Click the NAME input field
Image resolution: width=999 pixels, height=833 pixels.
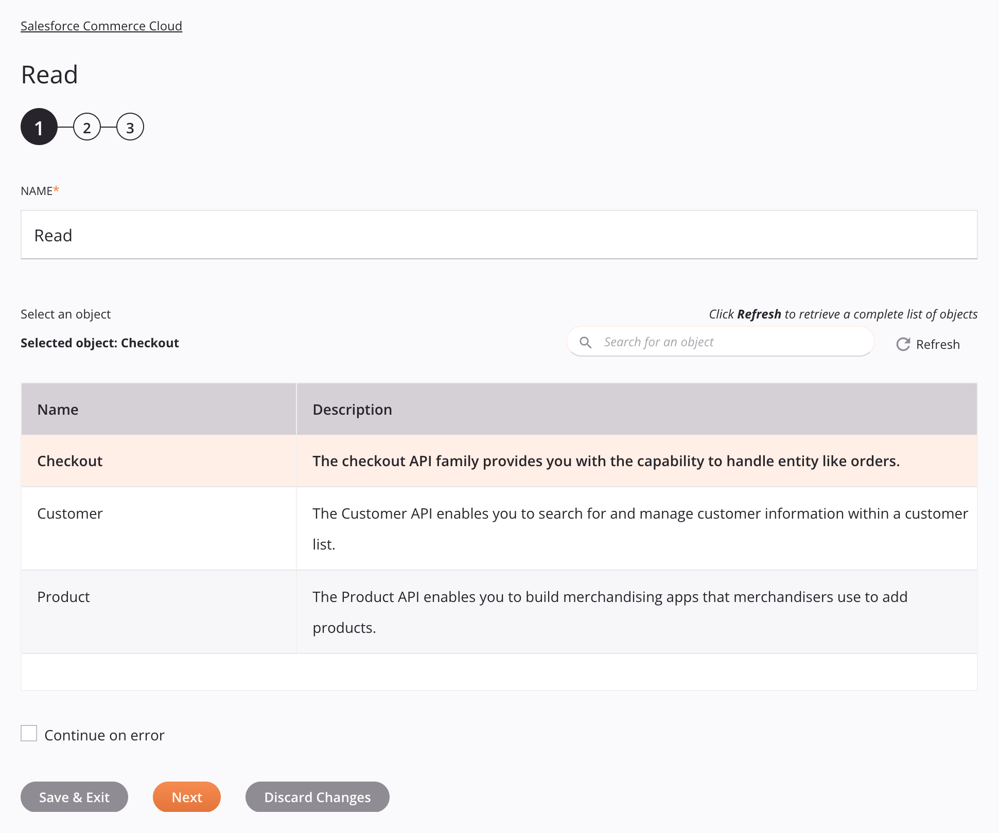point(499,235)
